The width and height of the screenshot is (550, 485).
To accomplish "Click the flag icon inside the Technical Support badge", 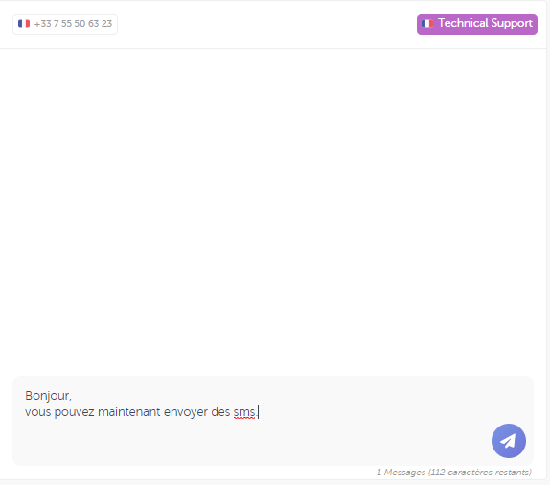I will pyautogui.click(x=427, y=24).
